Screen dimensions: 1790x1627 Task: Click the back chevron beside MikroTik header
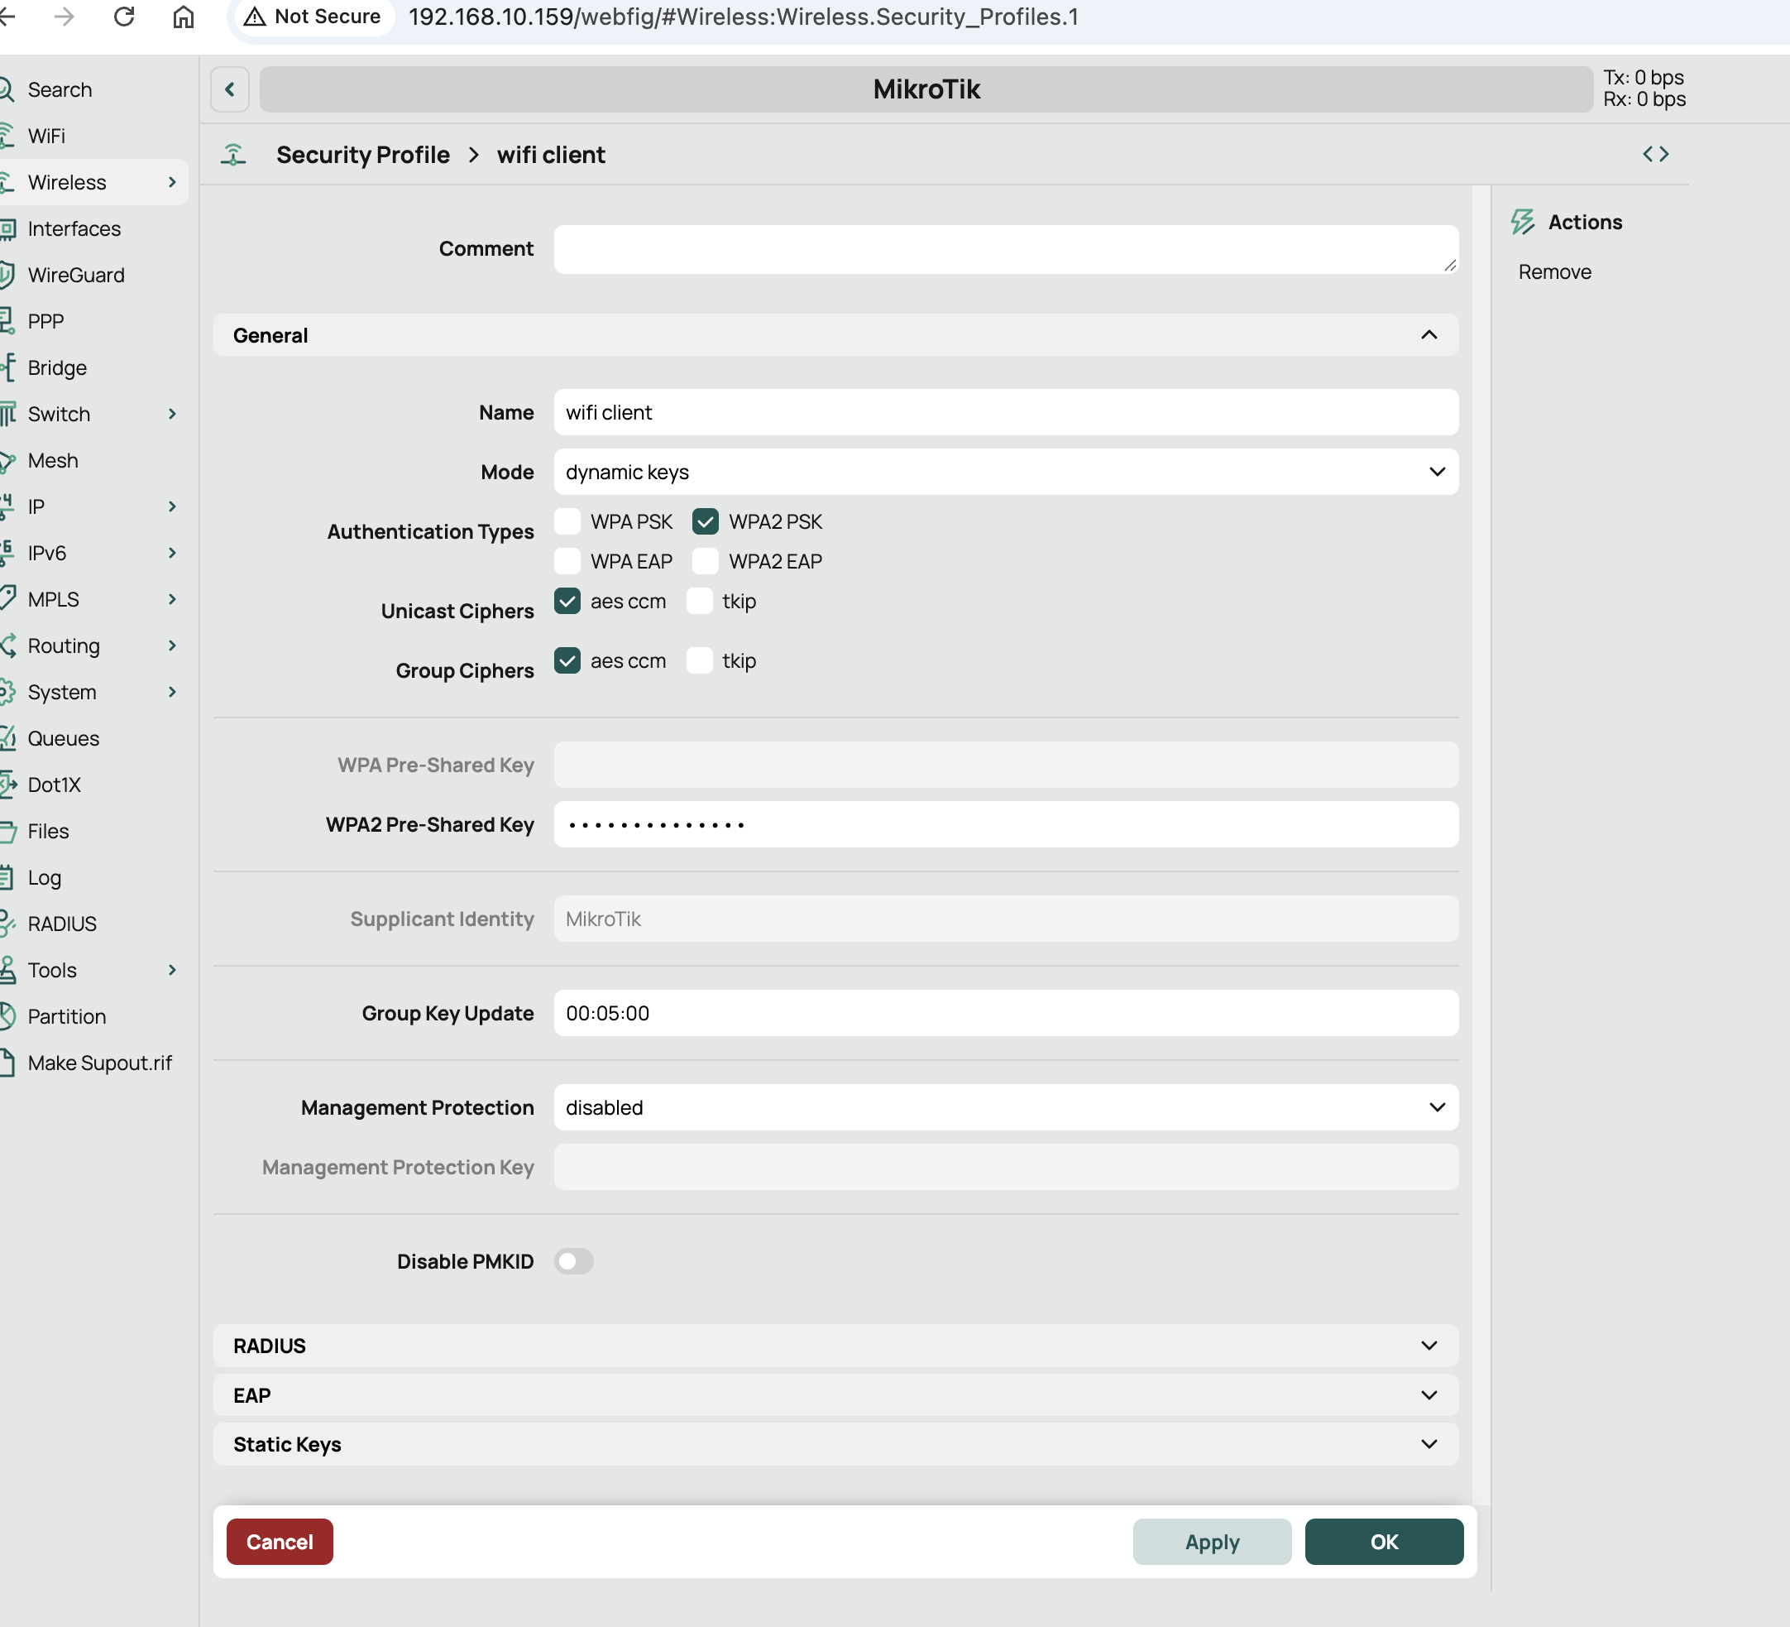[230, 89]
